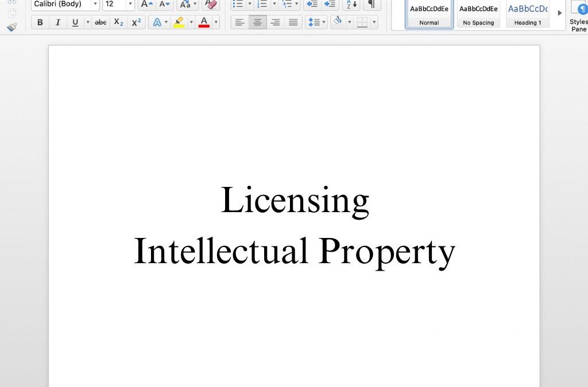Click the font size 12 field

tap(114, 4)
